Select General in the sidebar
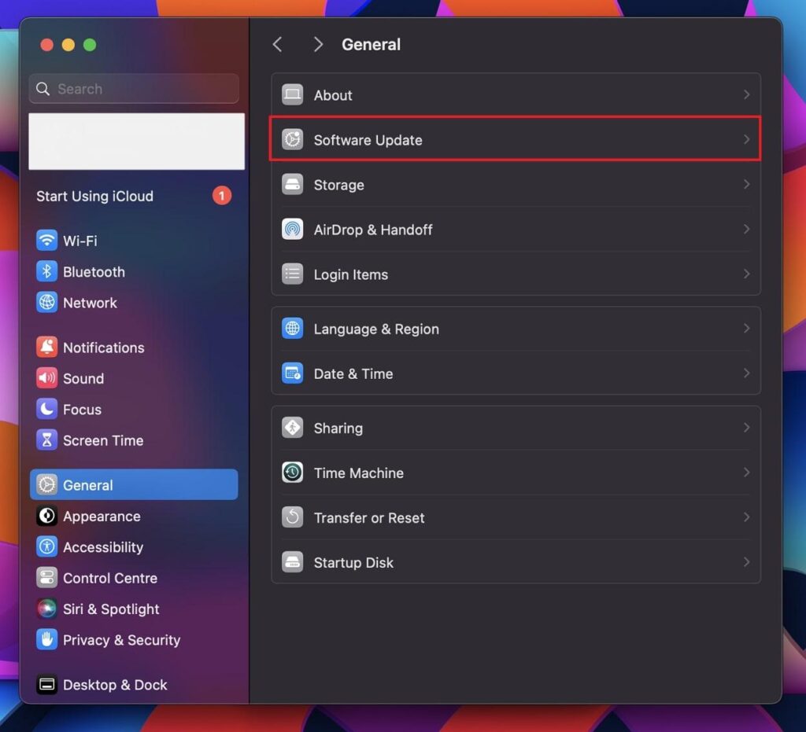Image resolution: width=806 pixels, height=732 pixels. pos(134,484)
